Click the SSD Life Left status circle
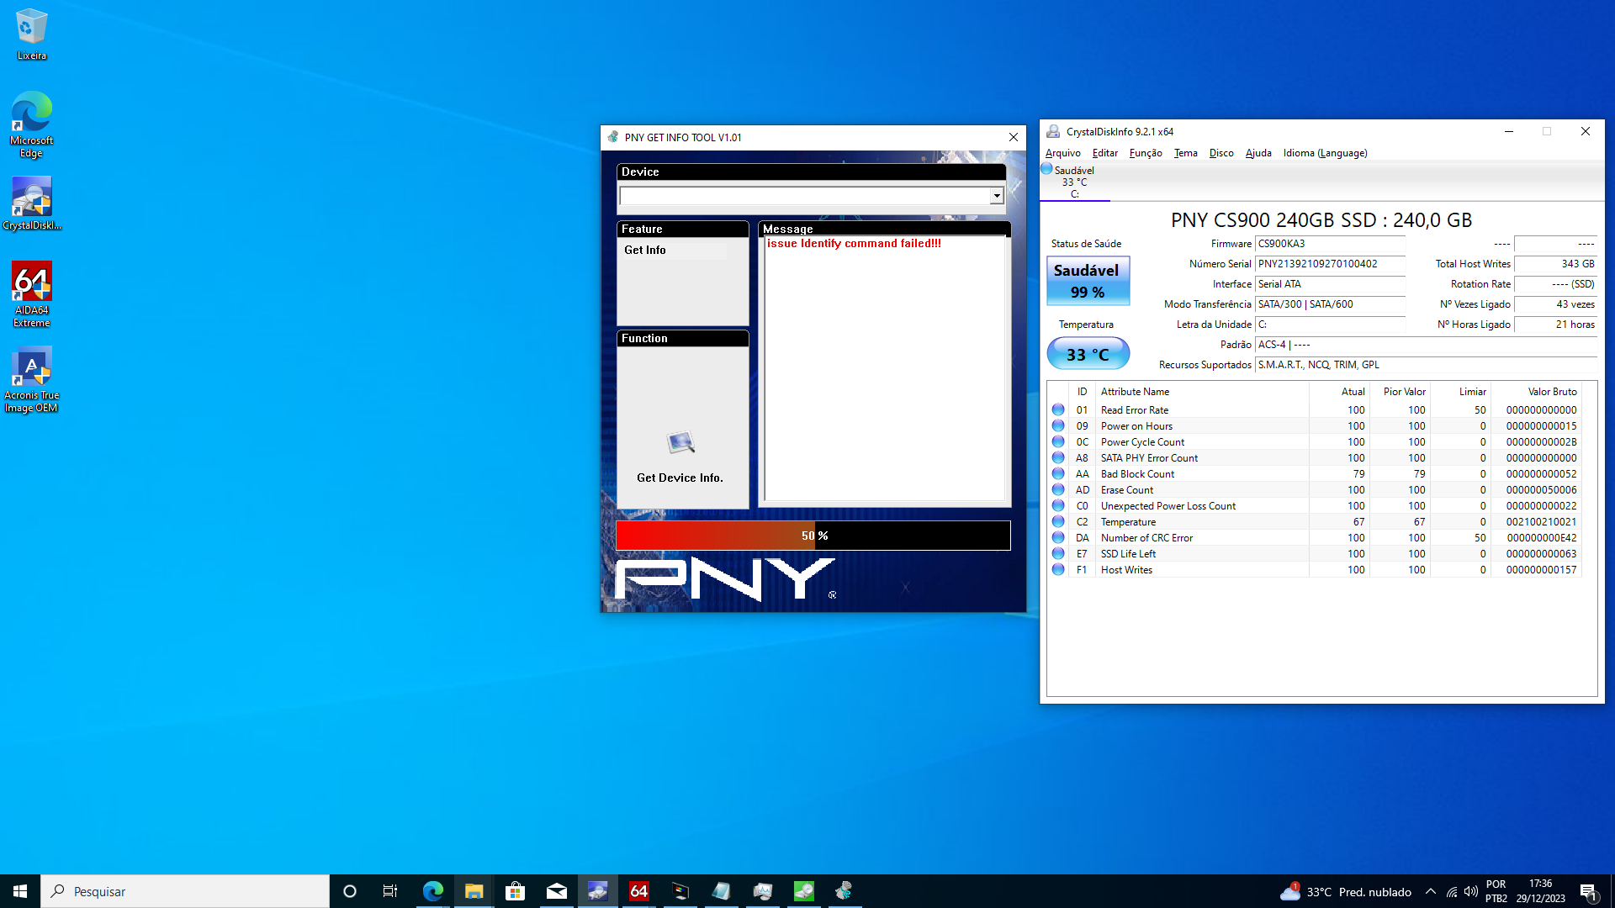This screenshot has width=1615, height=908. pyautogui.click(x=1058, y=554)
